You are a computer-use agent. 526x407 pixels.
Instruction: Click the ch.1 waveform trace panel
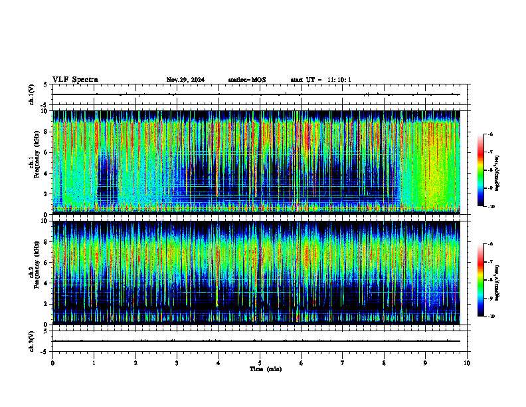coord(261,94)
